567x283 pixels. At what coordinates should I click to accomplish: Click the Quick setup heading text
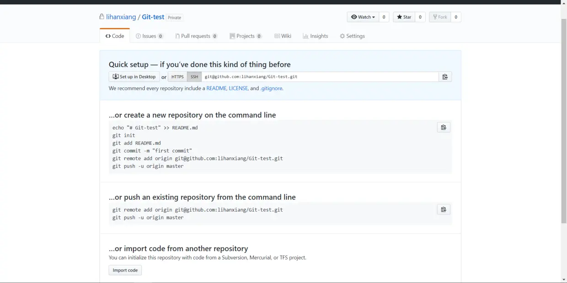click(x=200, y=64)
